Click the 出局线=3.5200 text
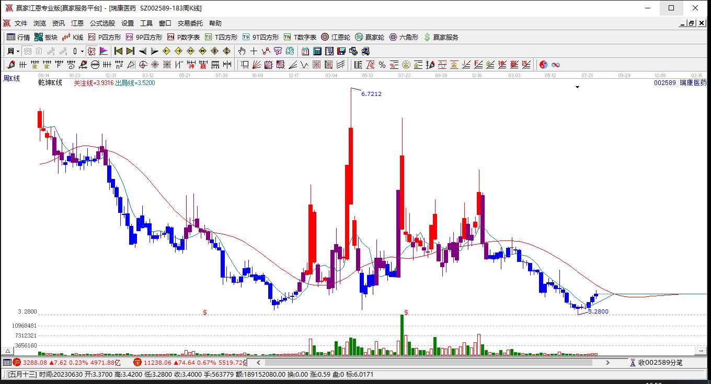This screenshot has height=384, width=711. tap(135, 82)
